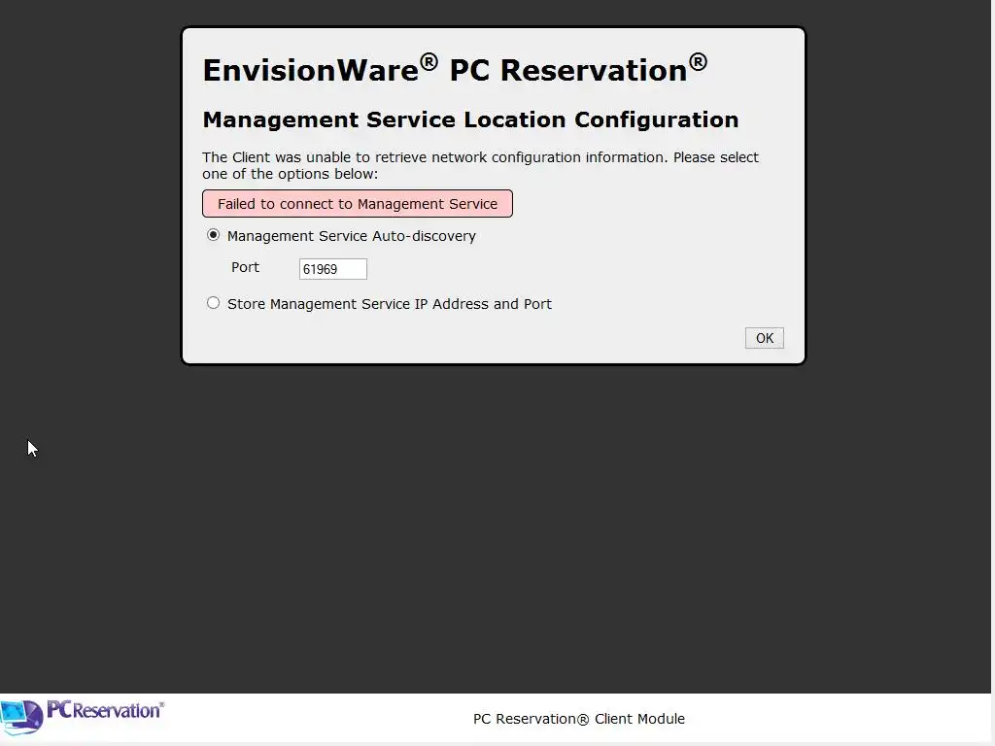Click the 'PC Reservation® Client Module' footer text
Screen dimensions: 995x746
(x=579, y=719)
